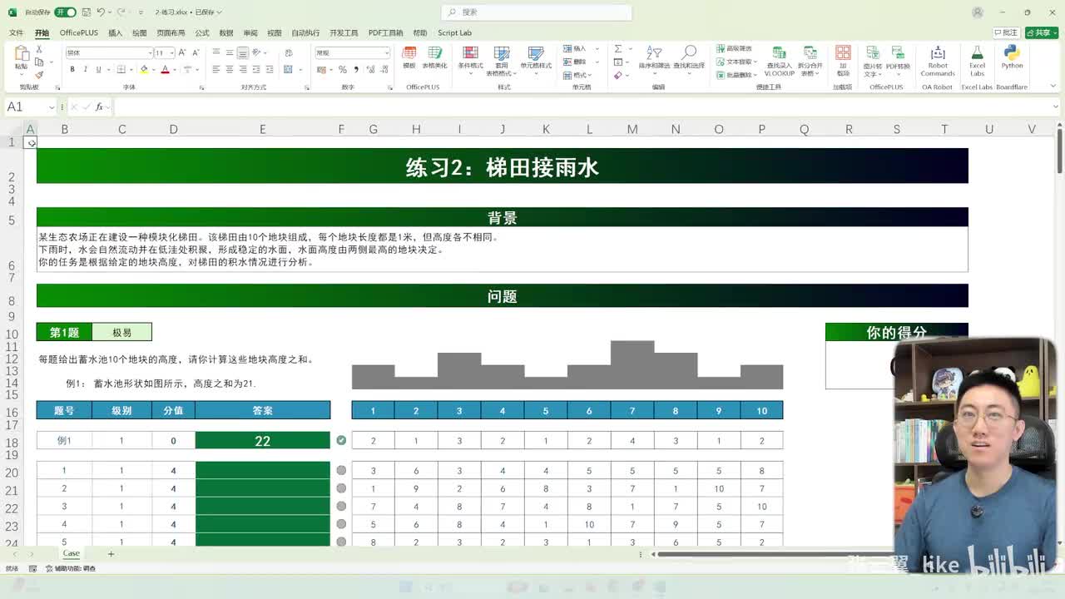Open the number format 常规 dropdown
This screenshot has width=1065, height=599.
[x=386, y=52]
